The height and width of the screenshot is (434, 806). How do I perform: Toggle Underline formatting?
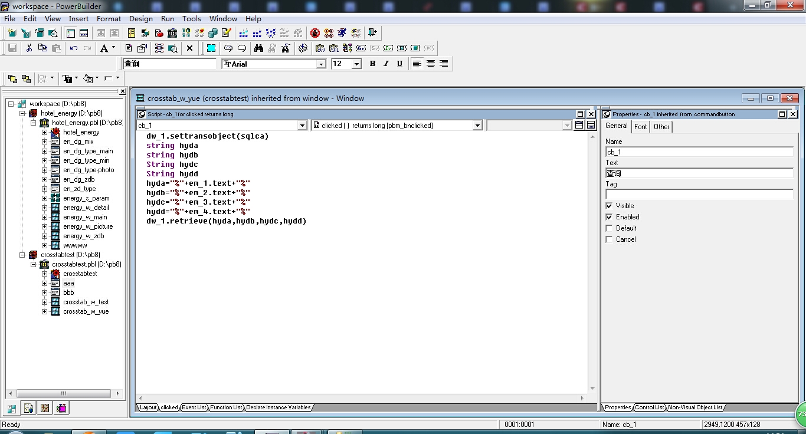point(399,64)
